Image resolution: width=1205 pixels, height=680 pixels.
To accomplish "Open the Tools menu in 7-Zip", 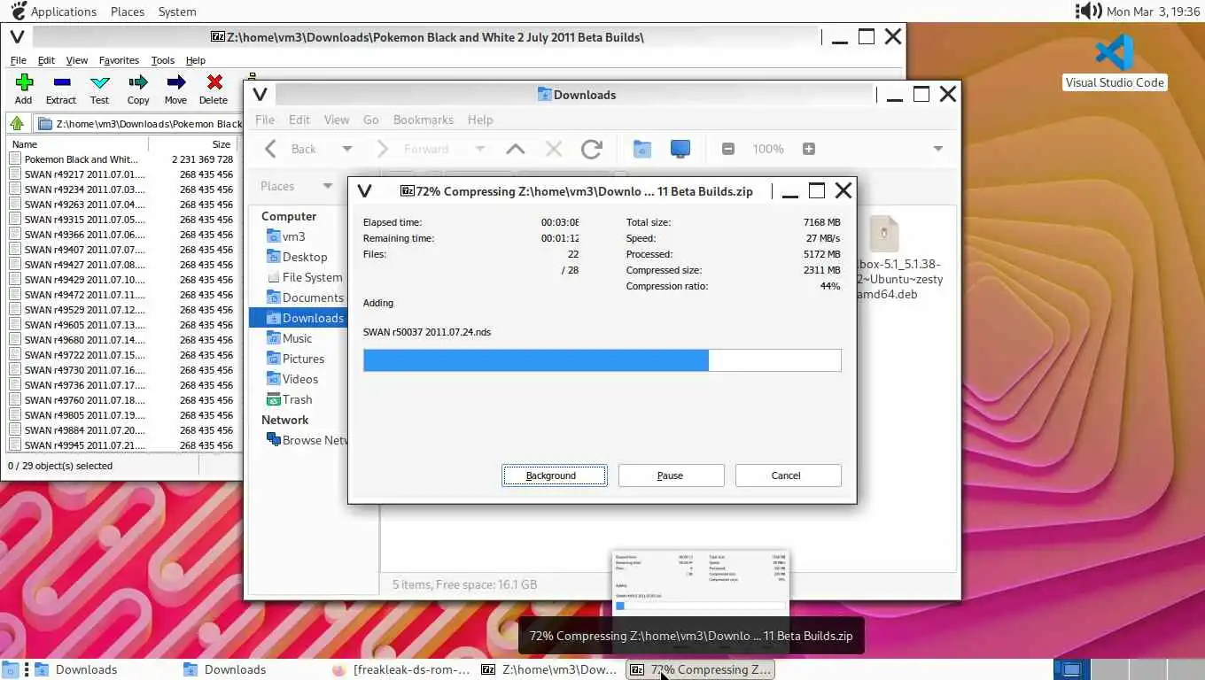I will tap(162, 60).
